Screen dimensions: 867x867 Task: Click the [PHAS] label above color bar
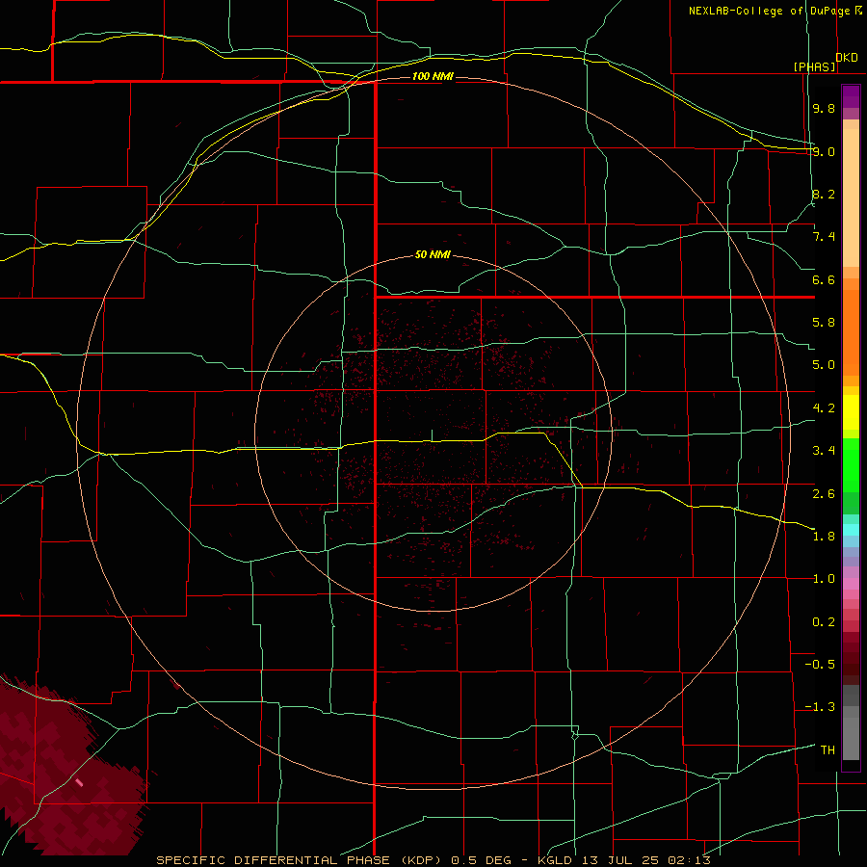click(814, 66)
